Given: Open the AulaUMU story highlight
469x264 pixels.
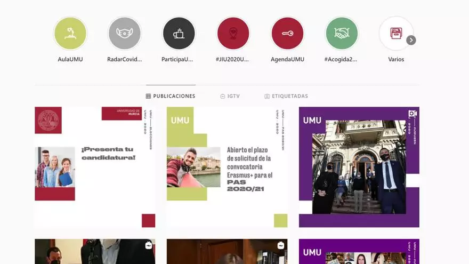Looking at the screenshot, I should click(70, 33).
